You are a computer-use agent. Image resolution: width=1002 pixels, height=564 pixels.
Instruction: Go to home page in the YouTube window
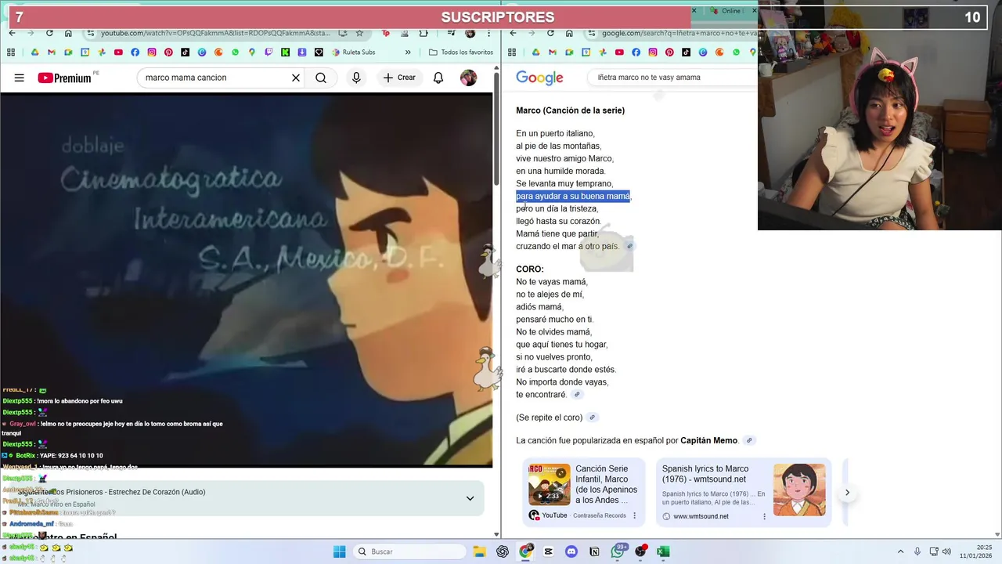(x=68, y=33)
